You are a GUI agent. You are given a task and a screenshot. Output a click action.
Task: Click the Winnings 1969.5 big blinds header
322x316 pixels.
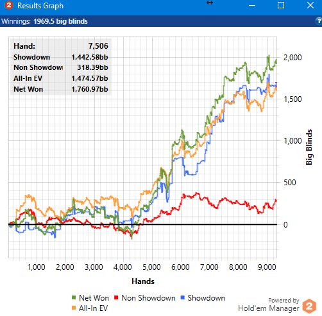44,21
